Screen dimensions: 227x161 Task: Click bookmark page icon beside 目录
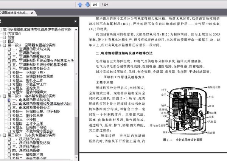pos(5,41)
